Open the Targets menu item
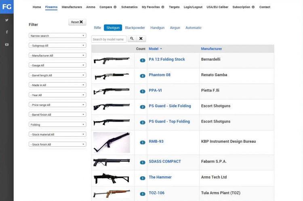 pyautogui.click(x=174, y=7)
